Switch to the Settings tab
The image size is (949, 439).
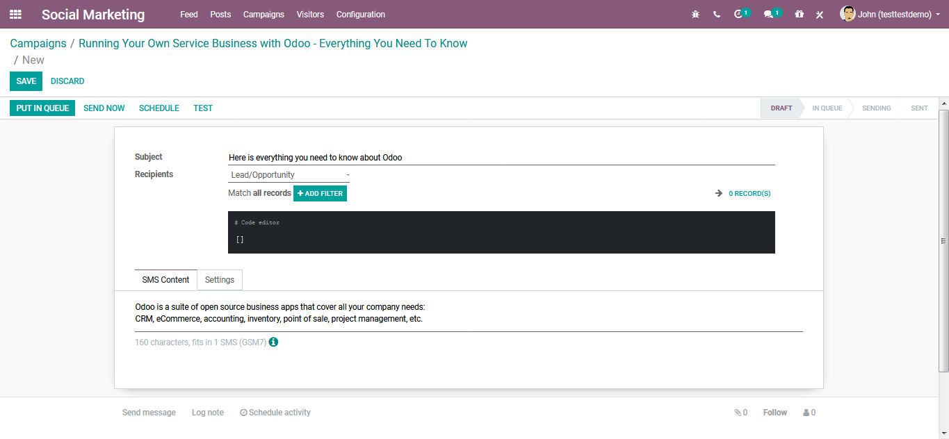coord(220,280)
